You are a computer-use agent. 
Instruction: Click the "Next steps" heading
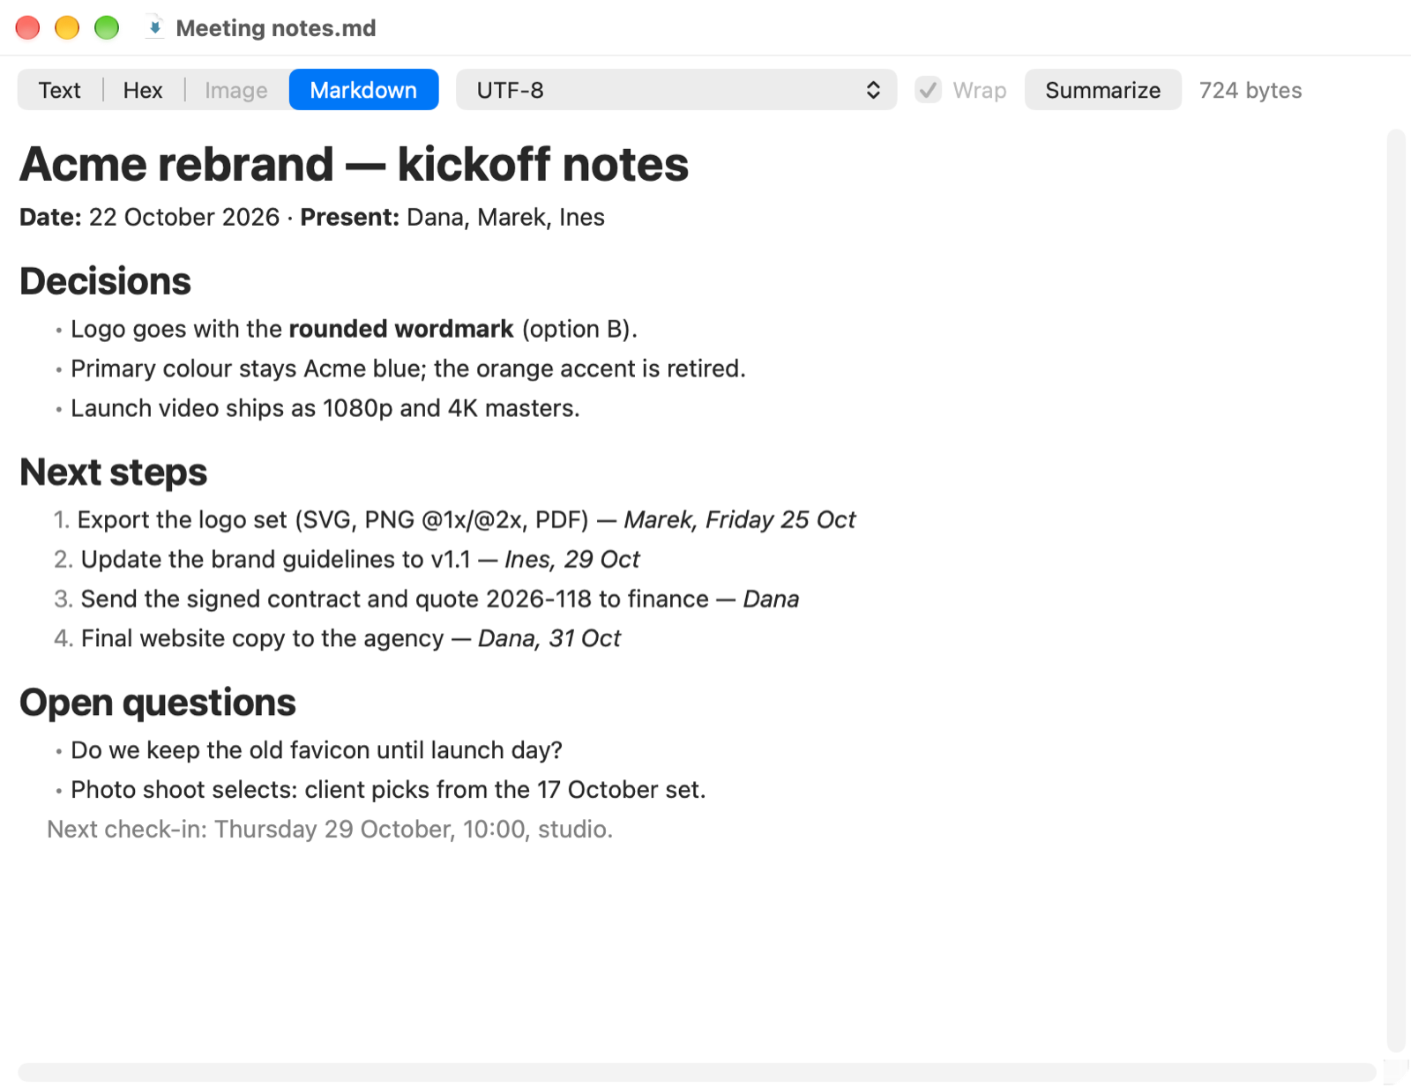point(113,473)
